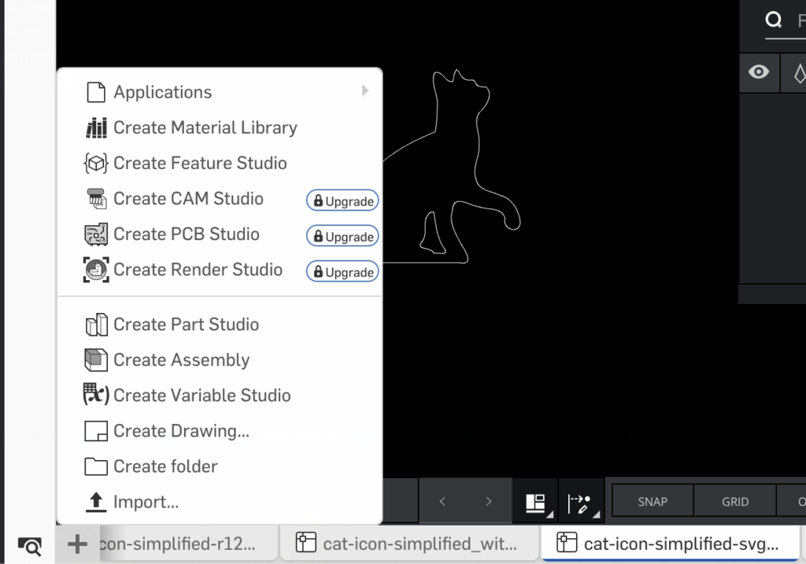806x564 pixels.
Task: Toggle the SNAP option
Action: (x=653, y=502)
